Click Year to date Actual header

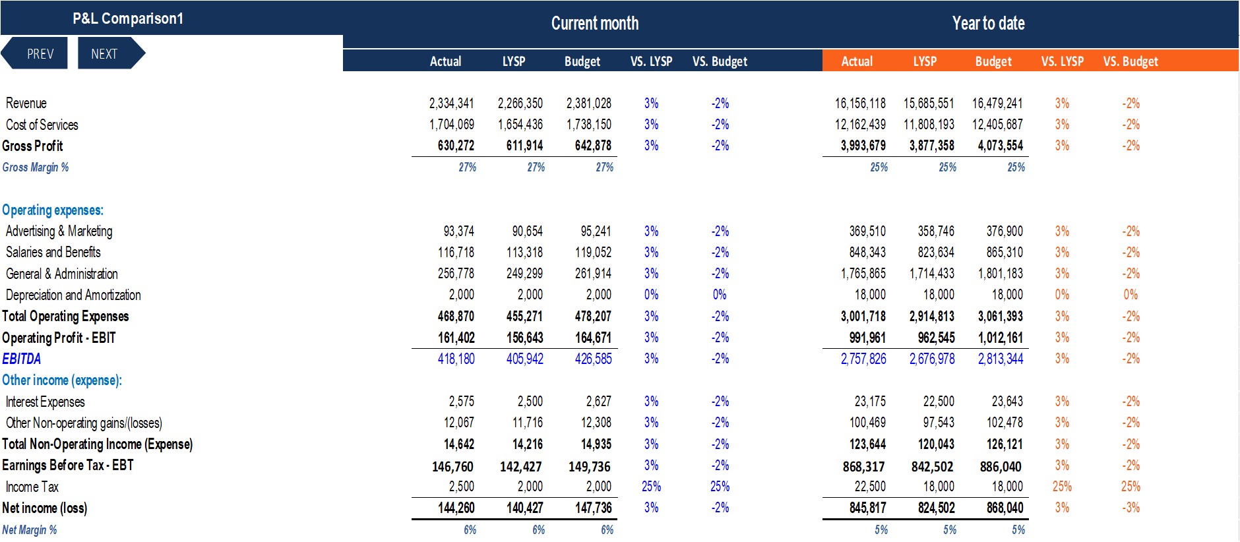coord(857,61)
